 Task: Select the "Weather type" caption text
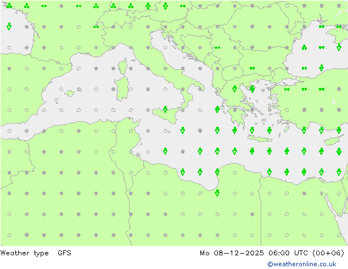point(24,253)
